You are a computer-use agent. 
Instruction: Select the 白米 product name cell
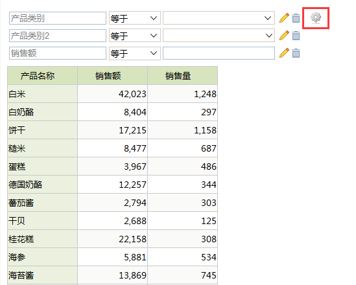pyautogui.click(x=42, y=94)
